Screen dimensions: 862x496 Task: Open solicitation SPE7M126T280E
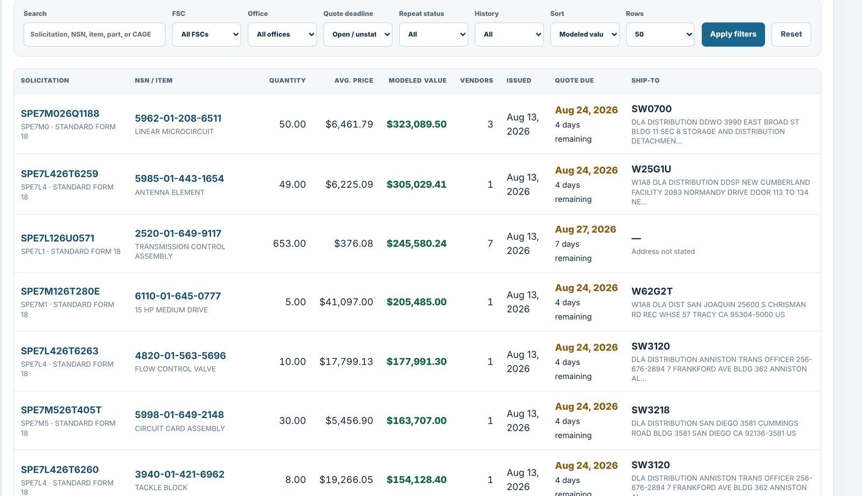[x=60, y=291]
